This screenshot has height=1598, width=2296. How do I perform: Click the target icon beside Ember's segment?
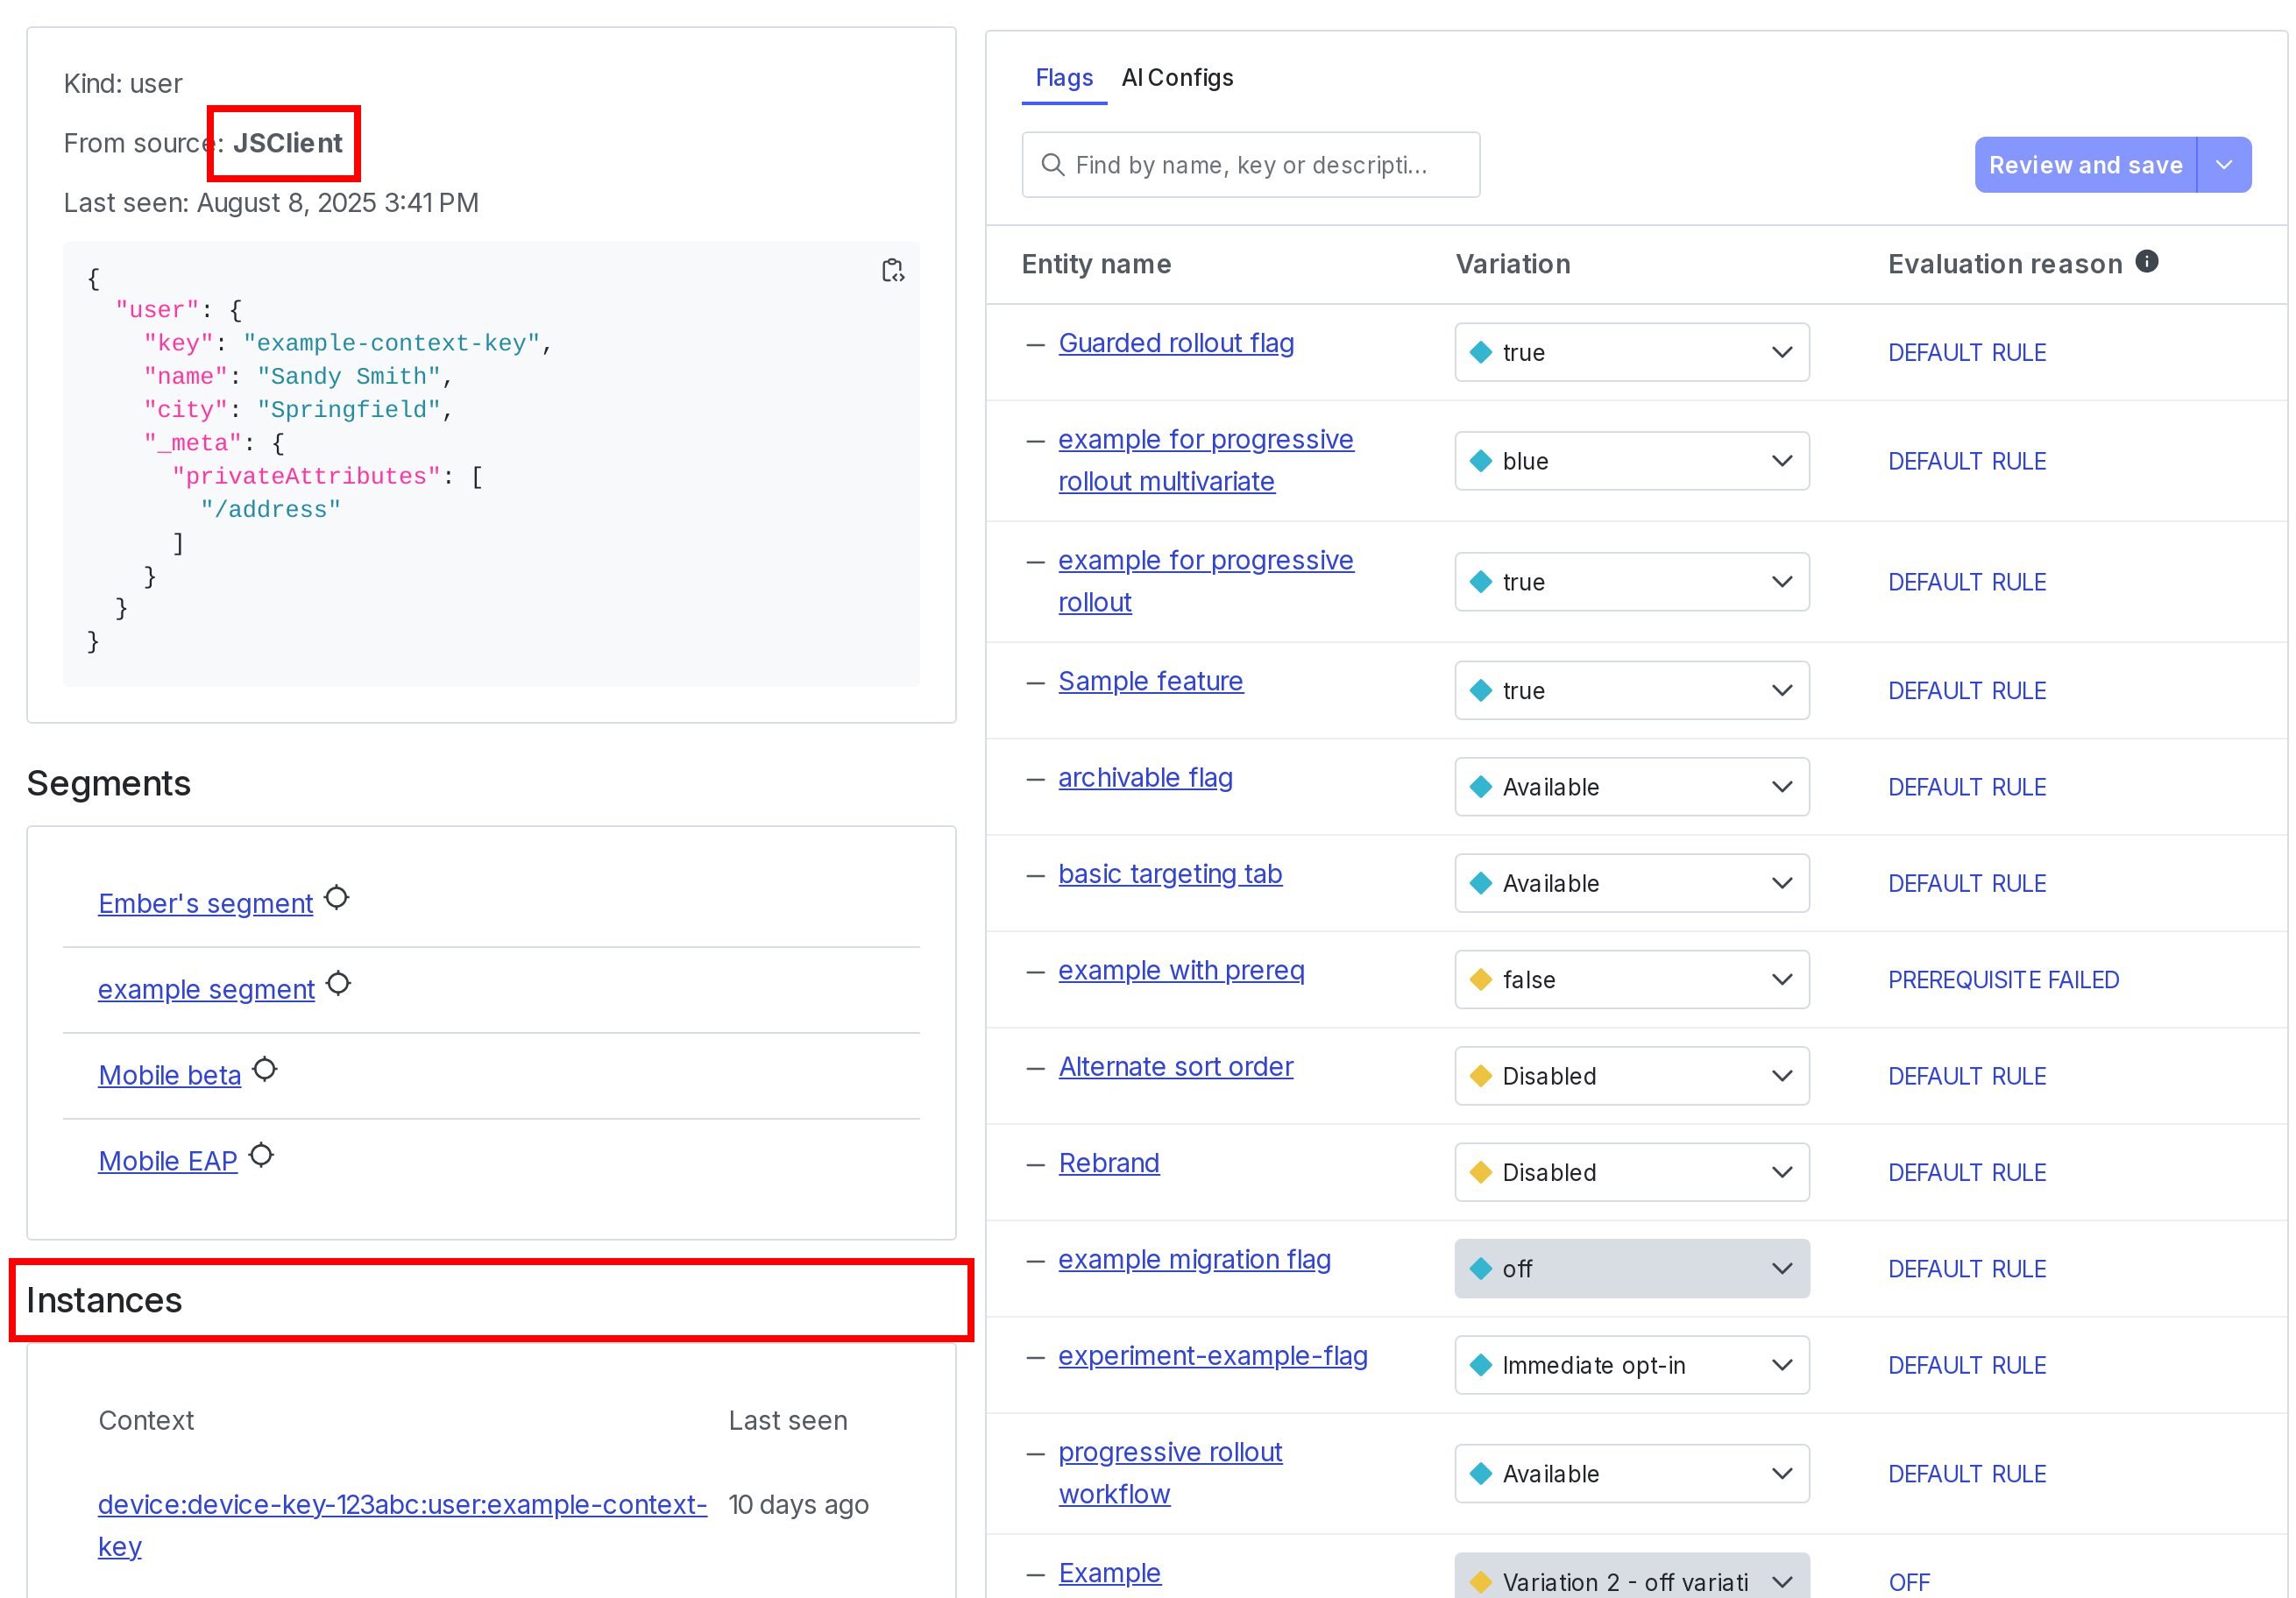point(338,897)
